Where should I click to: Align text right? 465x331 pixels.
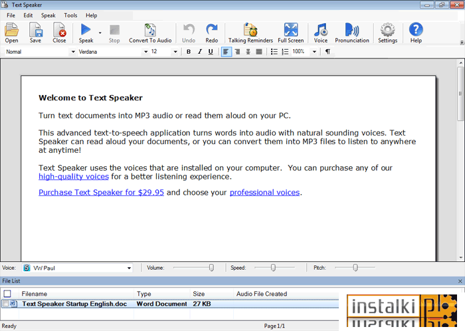(237, 52)
